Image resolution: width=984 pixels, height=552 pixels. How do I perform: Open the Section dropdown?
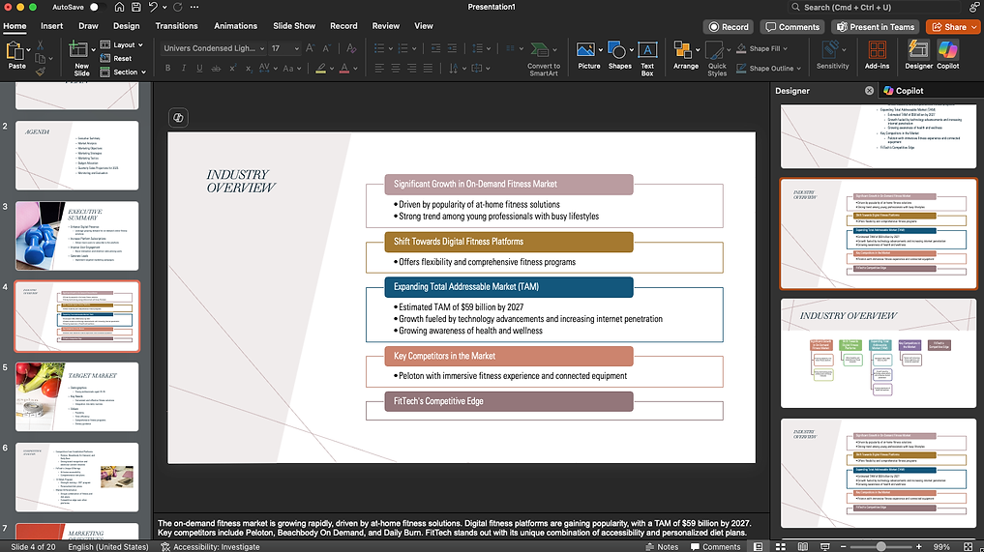tap(123, 73)
